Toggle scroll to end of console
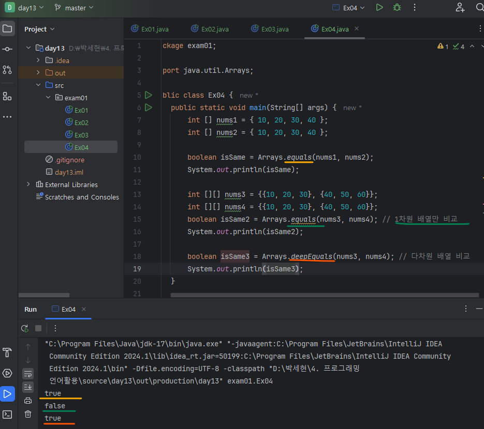This screenshot has width=484, height=429. click(28, 387)
